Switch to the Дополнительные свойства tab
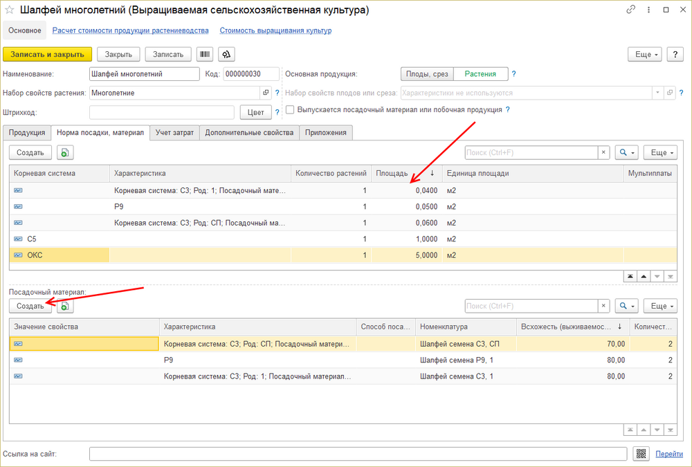Screen dimensions: 692x467 pyautogui.click(x=249, y=132)
